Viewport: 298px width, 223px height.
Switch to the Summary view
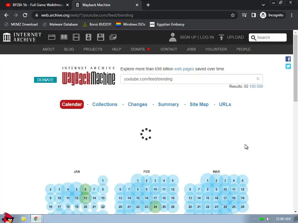pyautogui.click(x=168, y=104)
